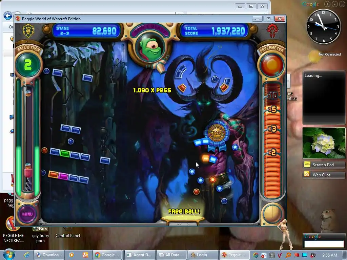Click the UC browser orange taskbar icon
347x260 pixels.
pos(85,255)
